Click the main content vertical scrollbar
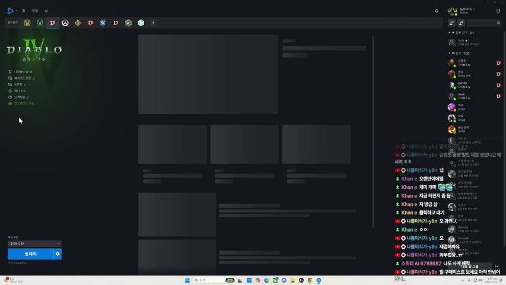506x285 pixels. coord(373,131)
